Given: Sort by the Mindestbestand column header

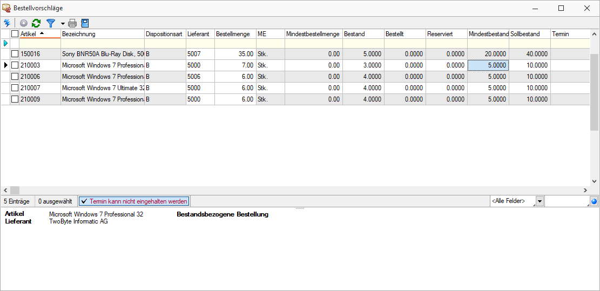Looking at the screenshot, I should coord(488,34).
